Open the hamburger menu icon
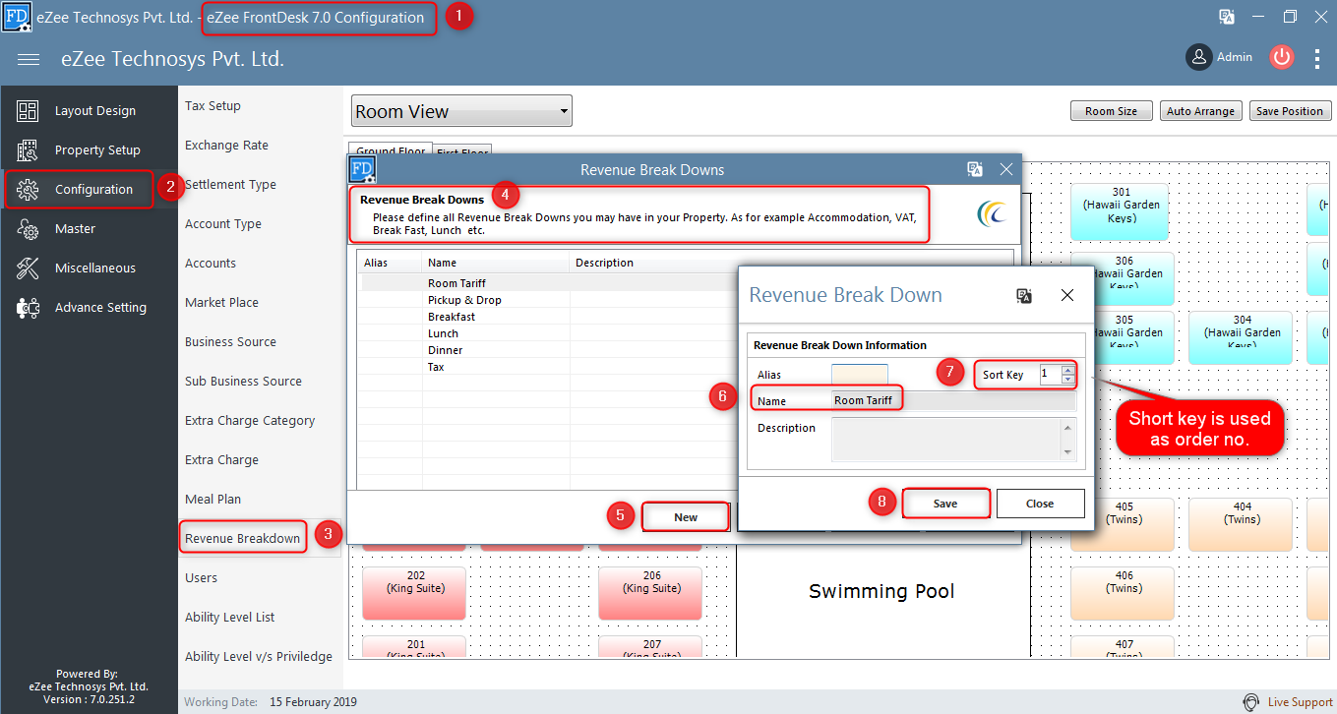 (29, 59)
